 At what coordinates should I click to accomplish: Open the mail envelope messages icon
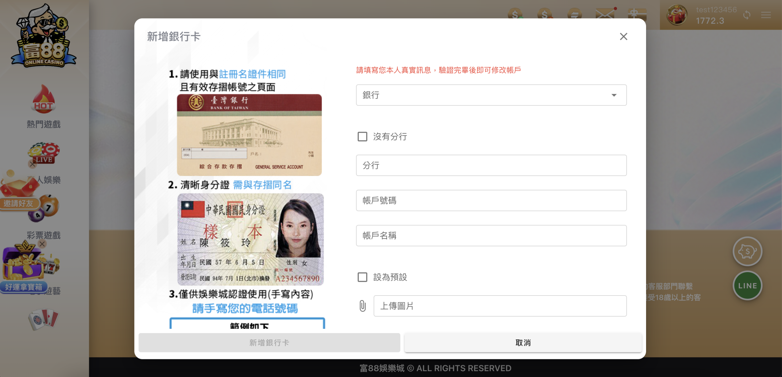(605, 14)
